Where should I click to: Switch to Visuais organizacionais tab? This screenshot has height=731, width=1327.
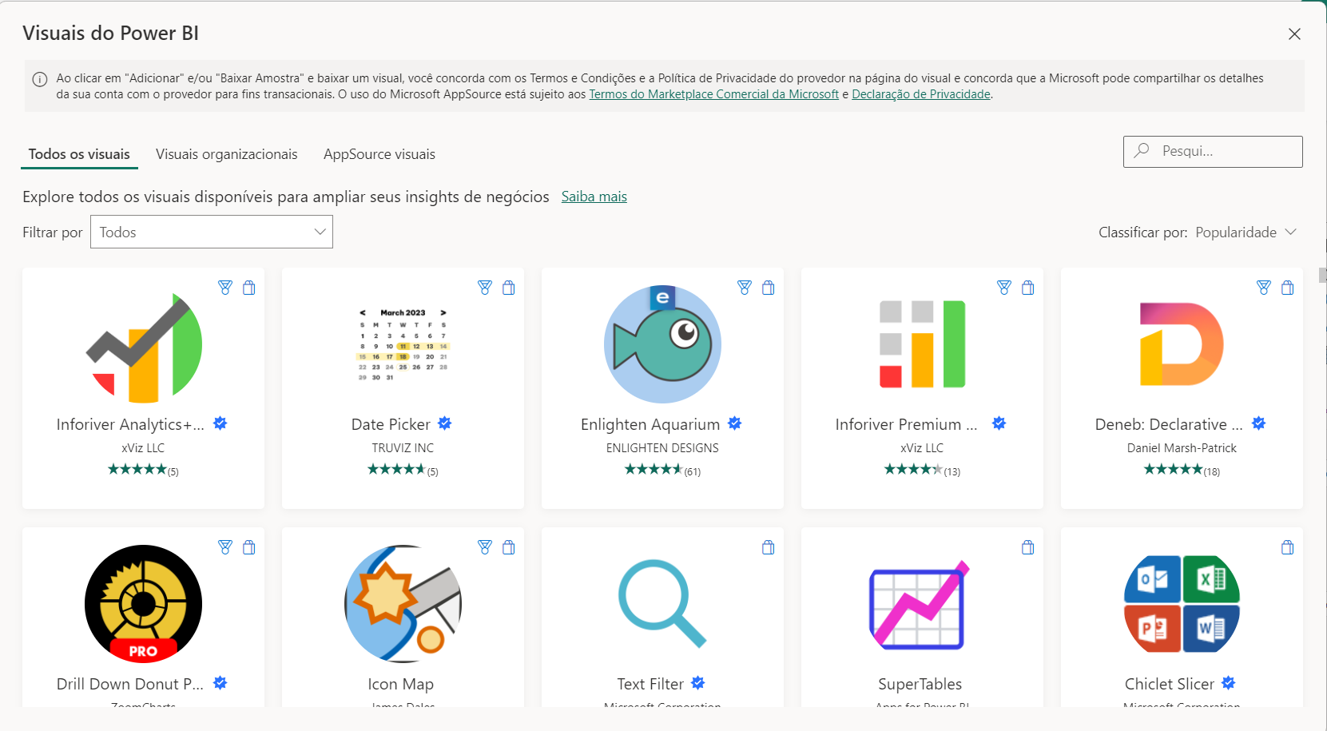click(227, 154)
